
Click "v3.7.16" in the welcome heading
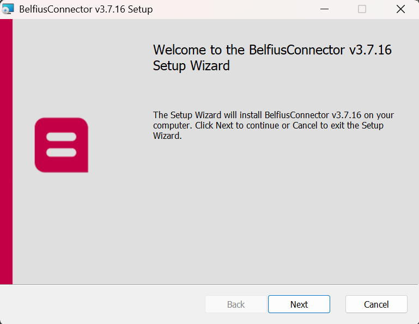point(370,50)
